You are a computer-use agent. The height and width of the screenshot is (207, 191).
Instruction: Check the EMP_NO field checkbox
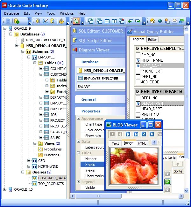pyautogui.click(x=138, y=55)
